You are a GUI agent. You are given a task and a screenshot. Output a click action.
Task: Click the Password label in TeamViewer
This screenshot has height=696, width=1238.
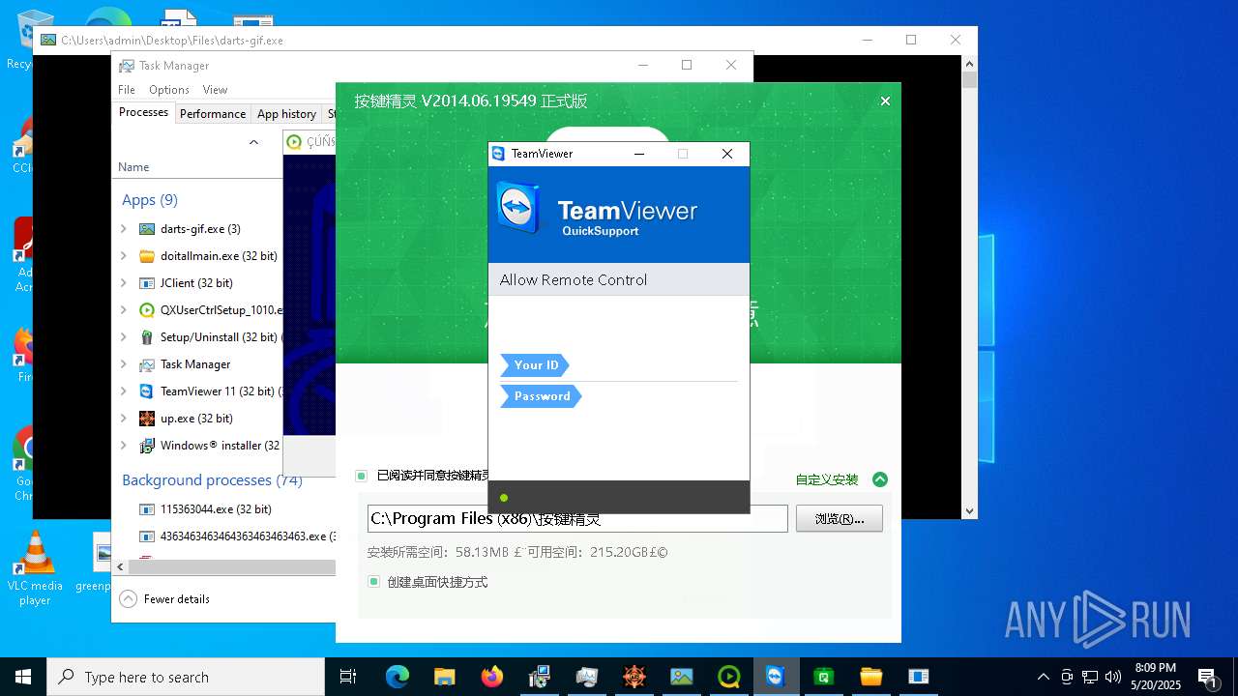click(x=541, y=396)
